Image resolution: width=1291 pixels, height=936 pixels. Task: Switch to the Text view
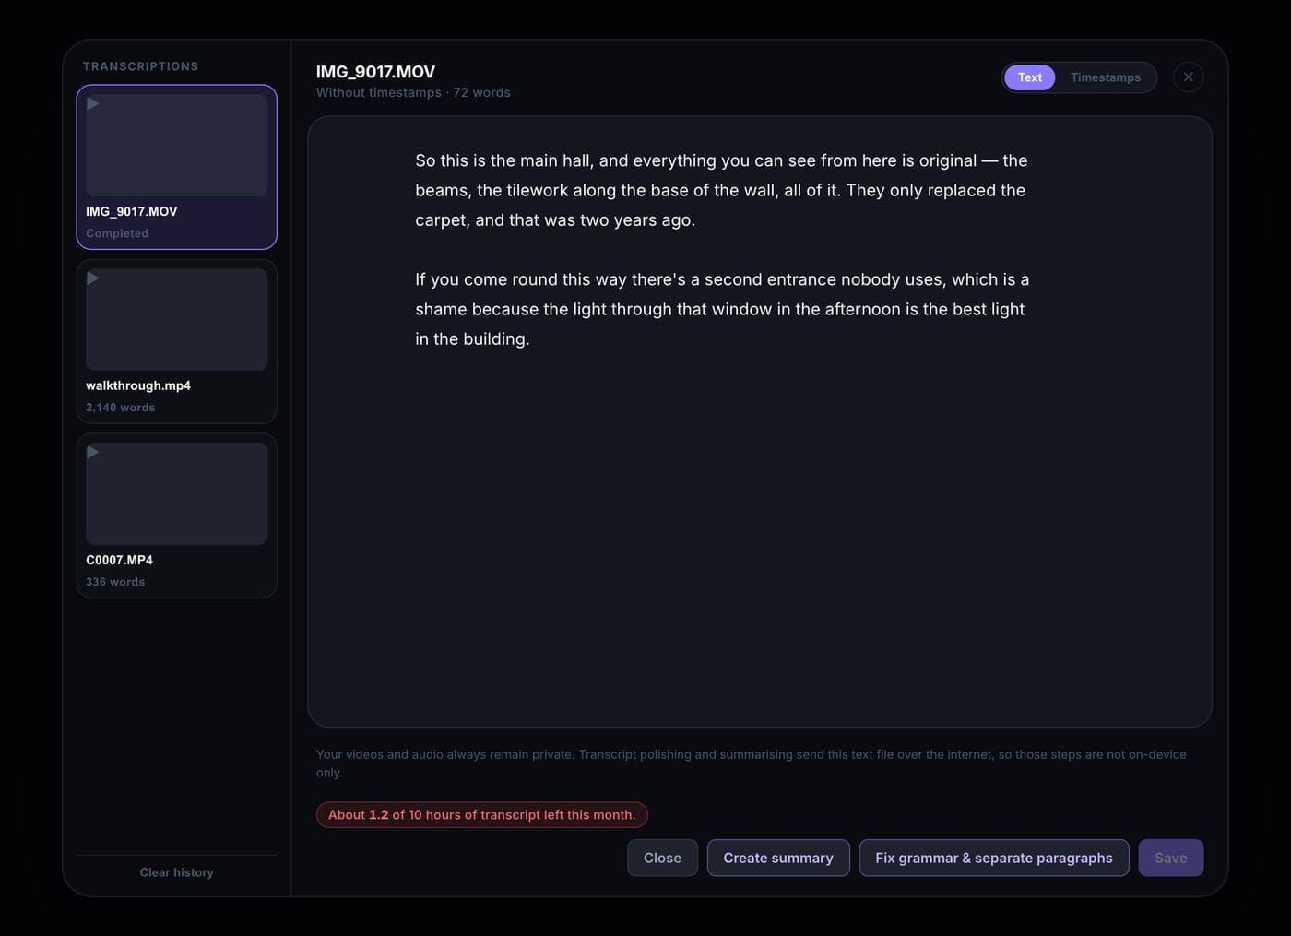tap(1030, 77)
